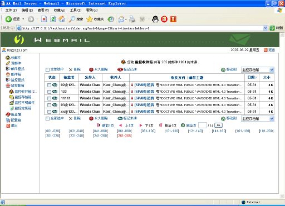The image size is (285, 206).
Task: Open 收邮件 (receive mail) in sidebar
Action: click(x=13, y=58)
